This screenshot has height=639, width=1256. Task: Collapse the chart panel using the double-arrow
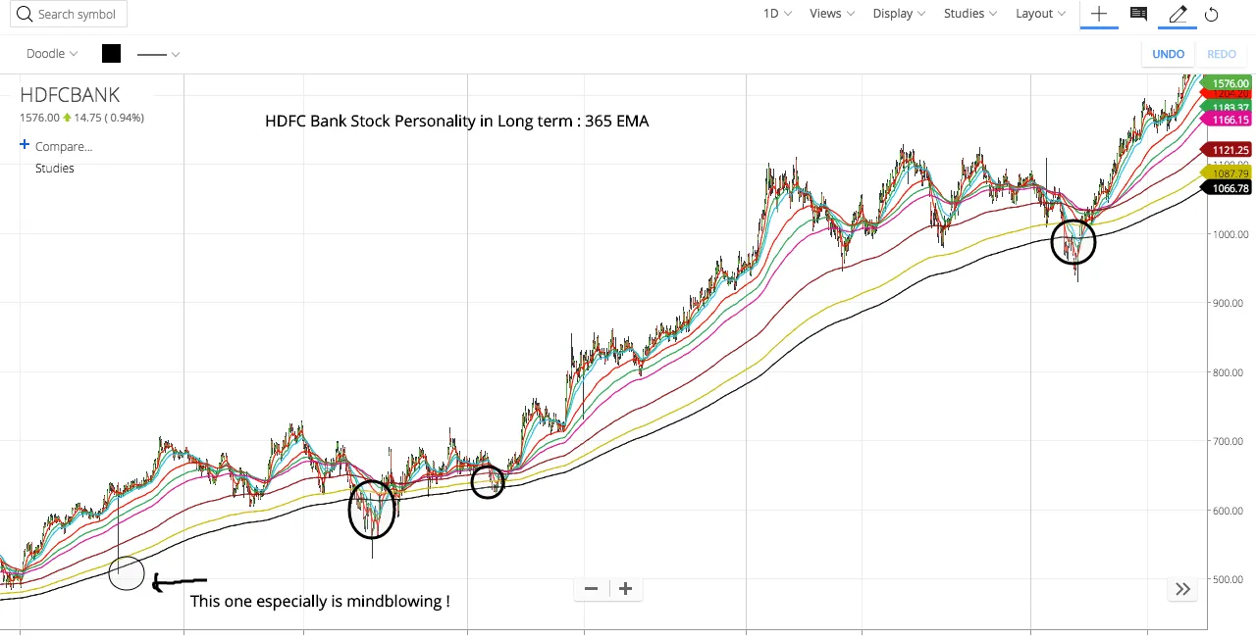coord(1182,588)
